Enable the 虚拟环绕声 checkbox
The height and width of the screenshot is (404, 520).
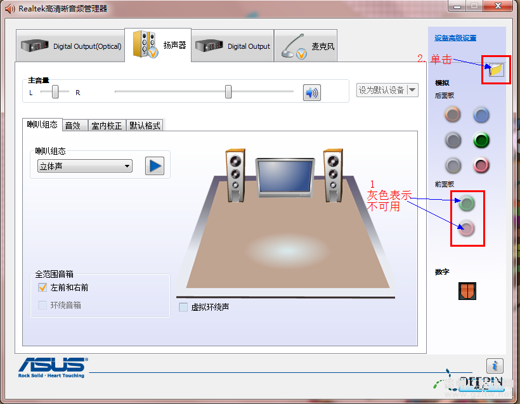[x=183, y=307]
